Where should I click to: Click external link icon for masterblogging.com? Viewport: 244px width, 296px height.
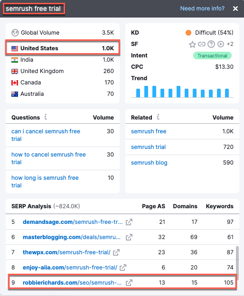[x=129, y=237]
